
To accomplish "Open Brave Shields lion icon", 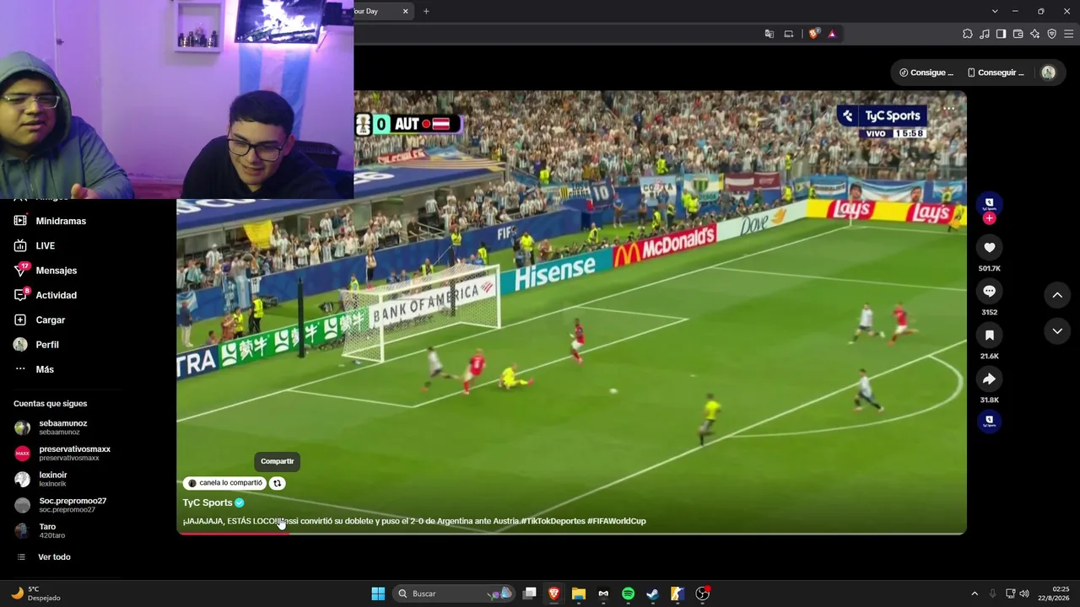I will 813,34.
